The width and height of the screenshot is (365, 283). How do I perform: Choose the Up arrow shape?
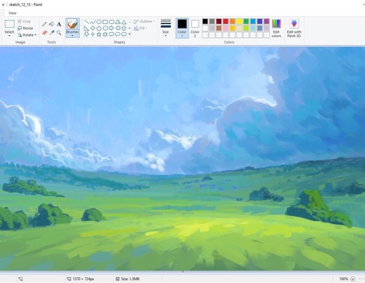124,28
